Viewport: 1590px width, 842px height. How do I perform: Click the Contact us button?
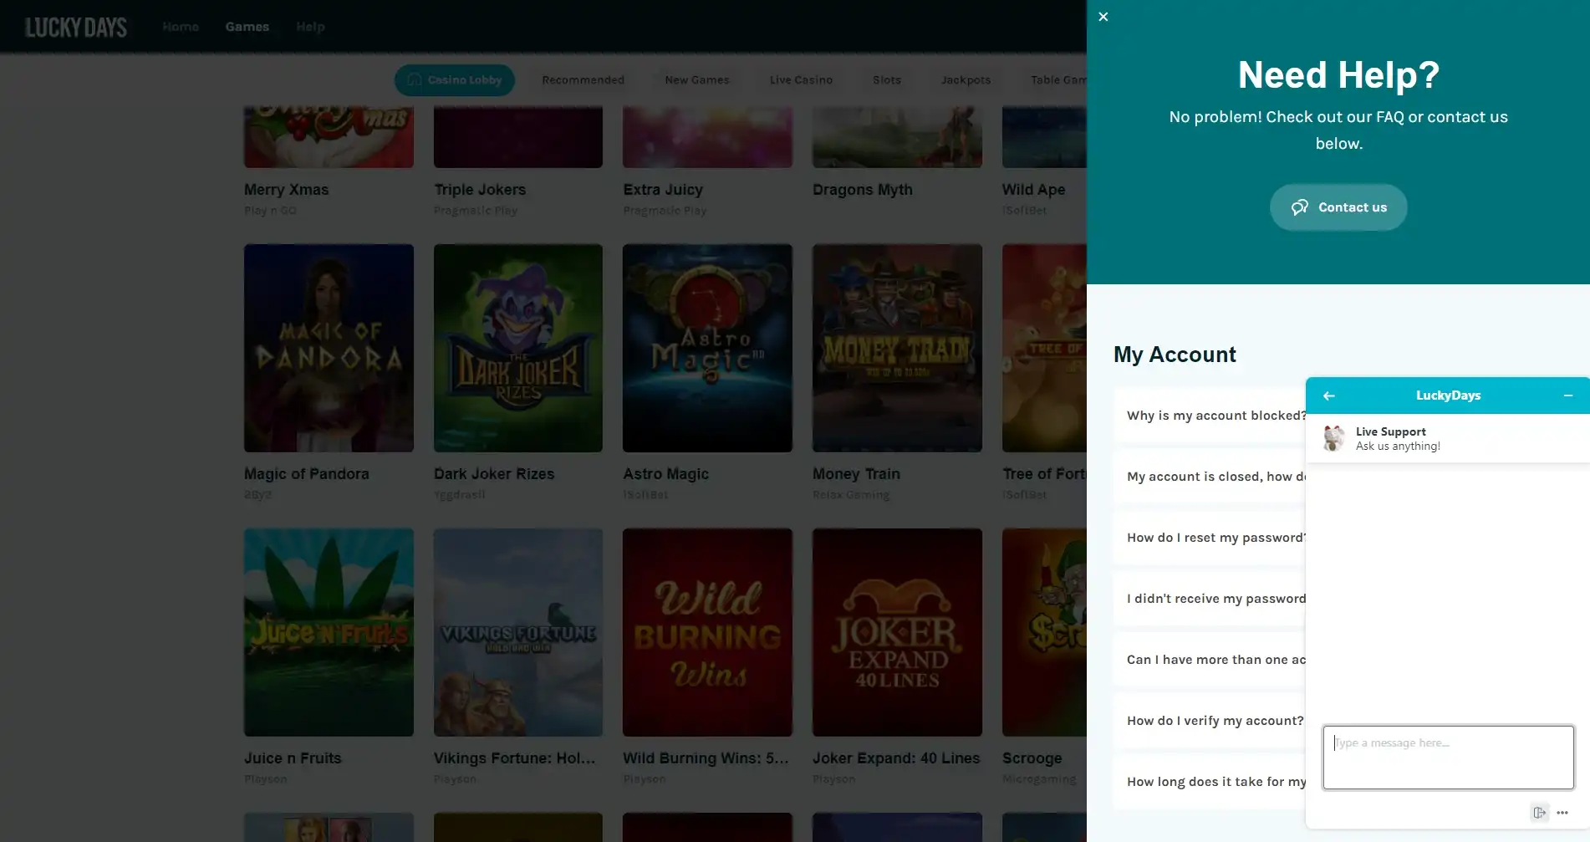pyautogui.click(x=1338, y=207)
